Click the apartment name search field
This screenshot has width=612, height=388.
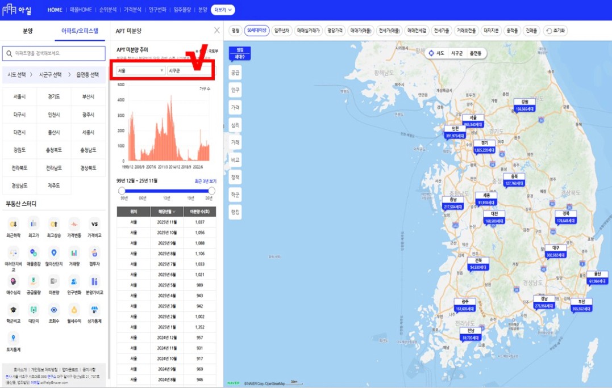[54, 53]
